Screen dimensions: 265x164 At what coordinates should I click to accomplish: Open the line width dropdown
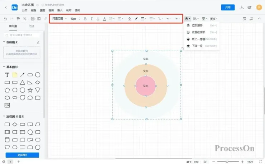[144, 19]
